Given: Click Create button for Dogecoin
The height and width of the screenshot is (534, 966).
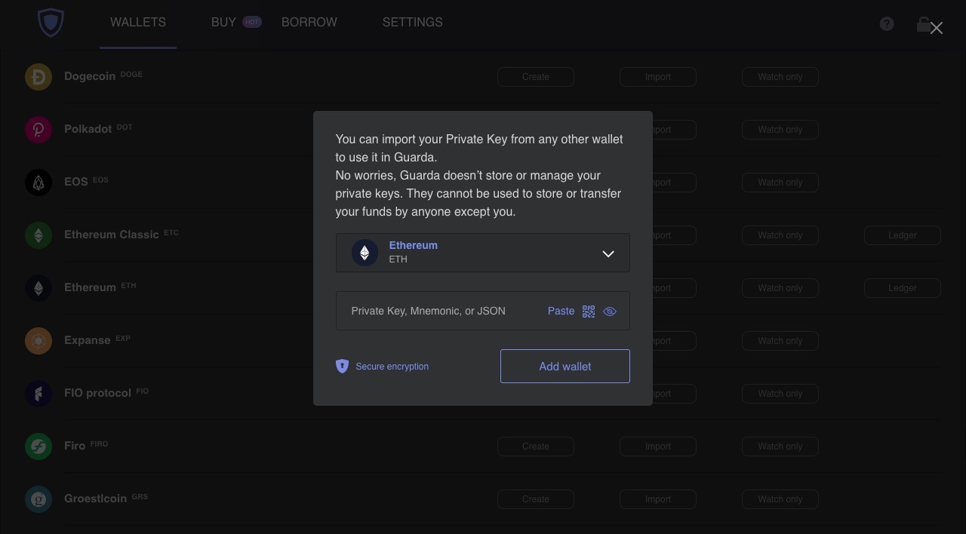Looking at the screenshot, I should tap(536, 77).
